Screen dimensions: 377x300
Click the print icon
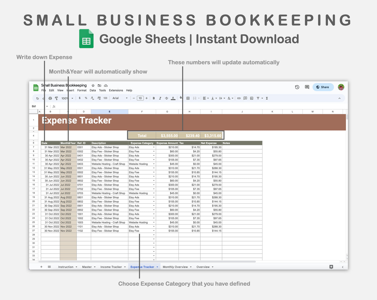(x=50, y=98)
